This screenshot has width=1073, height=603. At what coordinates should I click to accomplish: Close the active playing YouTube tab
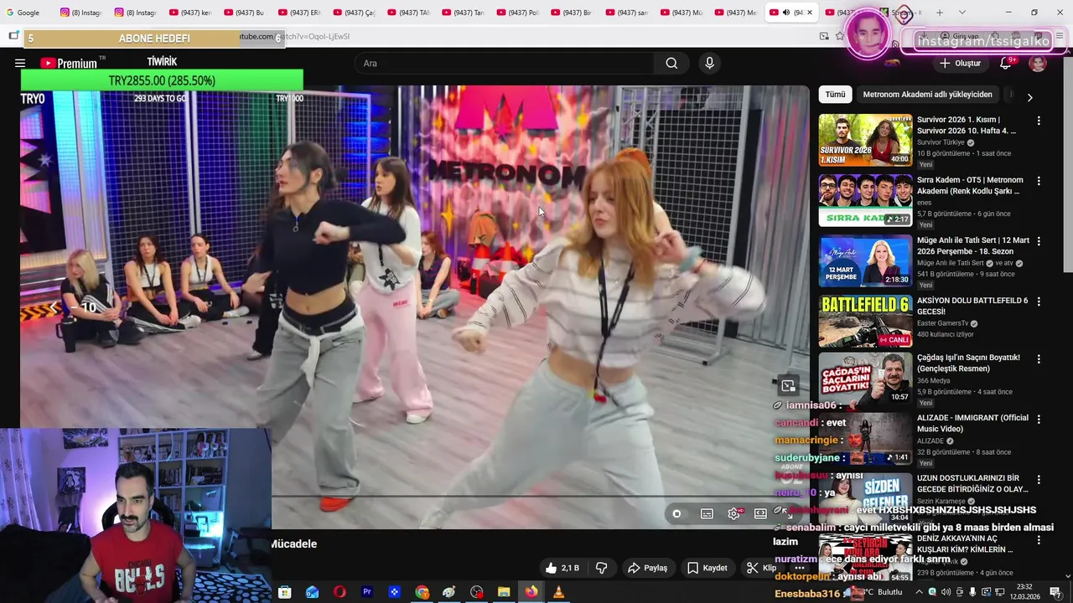(809, 13)
